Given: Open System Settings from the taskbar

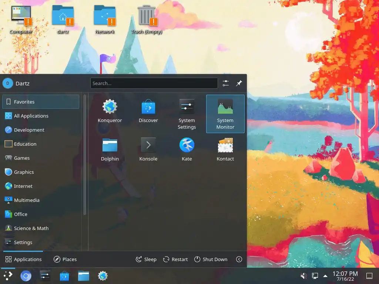Looking at the screenshot, I should tap(45, 276).
